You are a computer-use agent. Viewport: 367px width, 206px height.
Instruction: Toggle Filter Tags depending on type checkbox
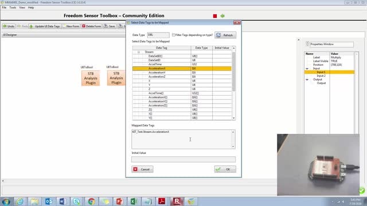click(x=173, y=35)
